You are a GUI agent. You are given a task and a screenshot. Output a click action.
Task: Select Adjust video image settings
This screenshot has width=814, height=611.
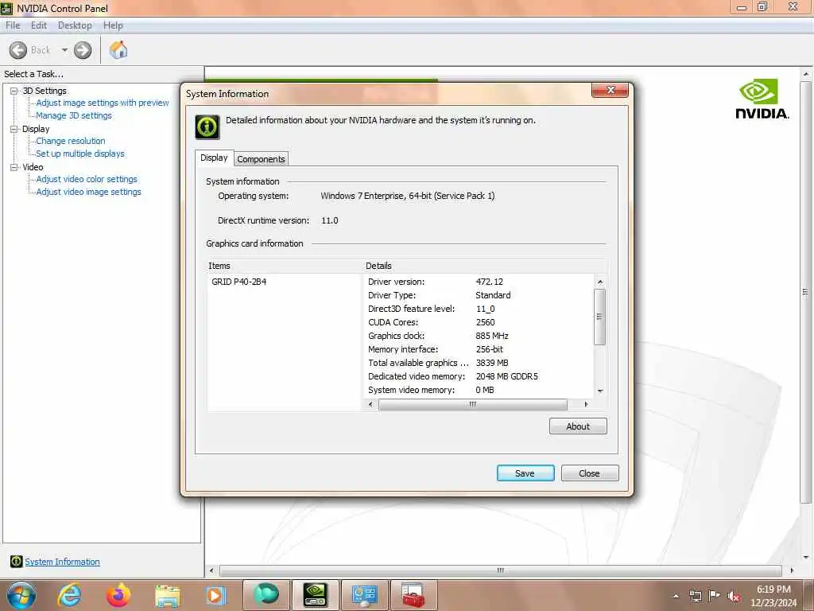pyautogui.click(x=88, y=192)
